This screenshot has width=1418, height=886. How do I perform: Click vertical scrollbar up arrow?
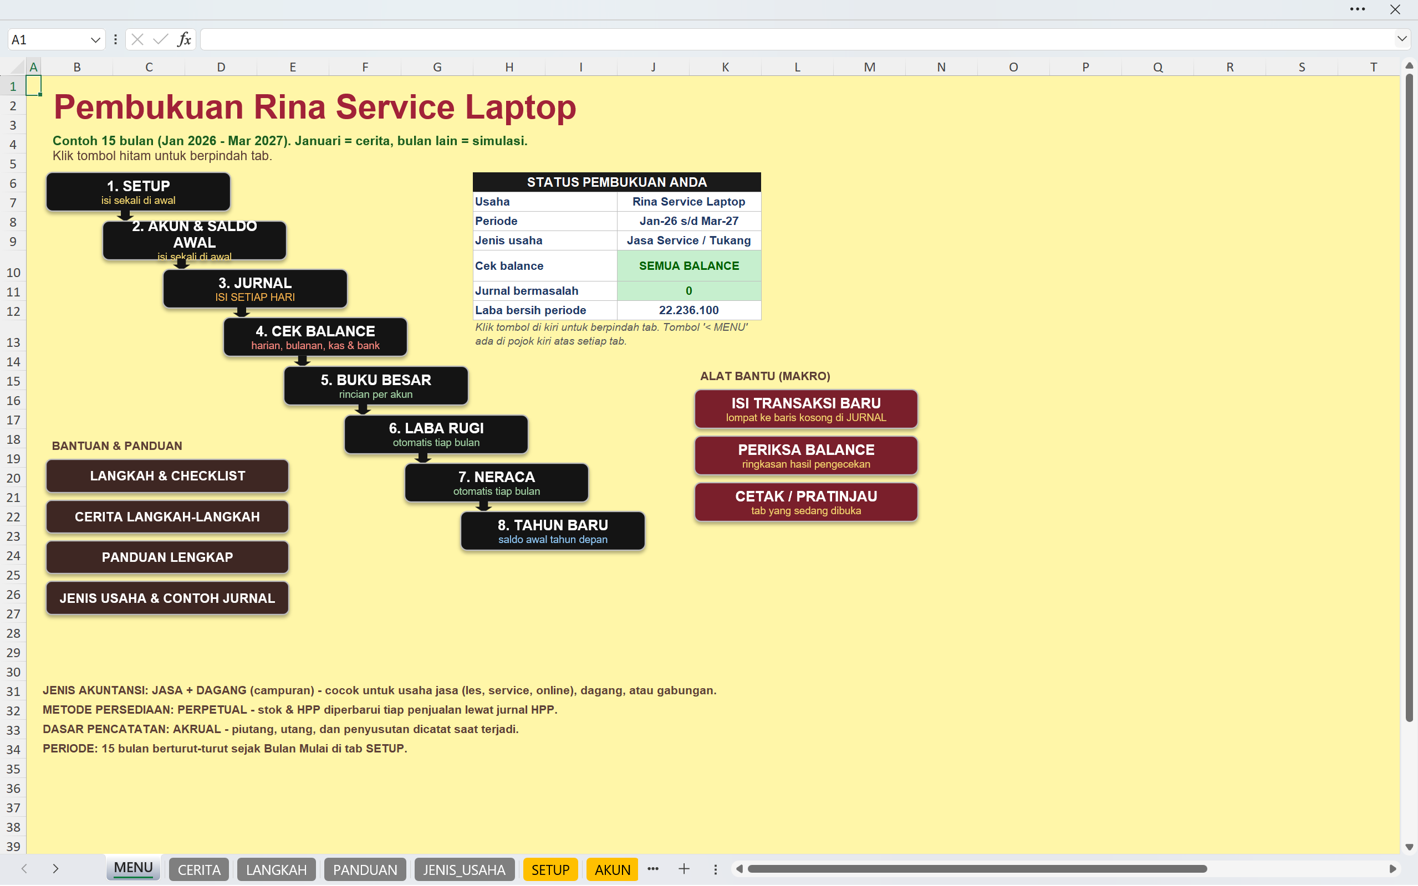(x=1409, y=65)
